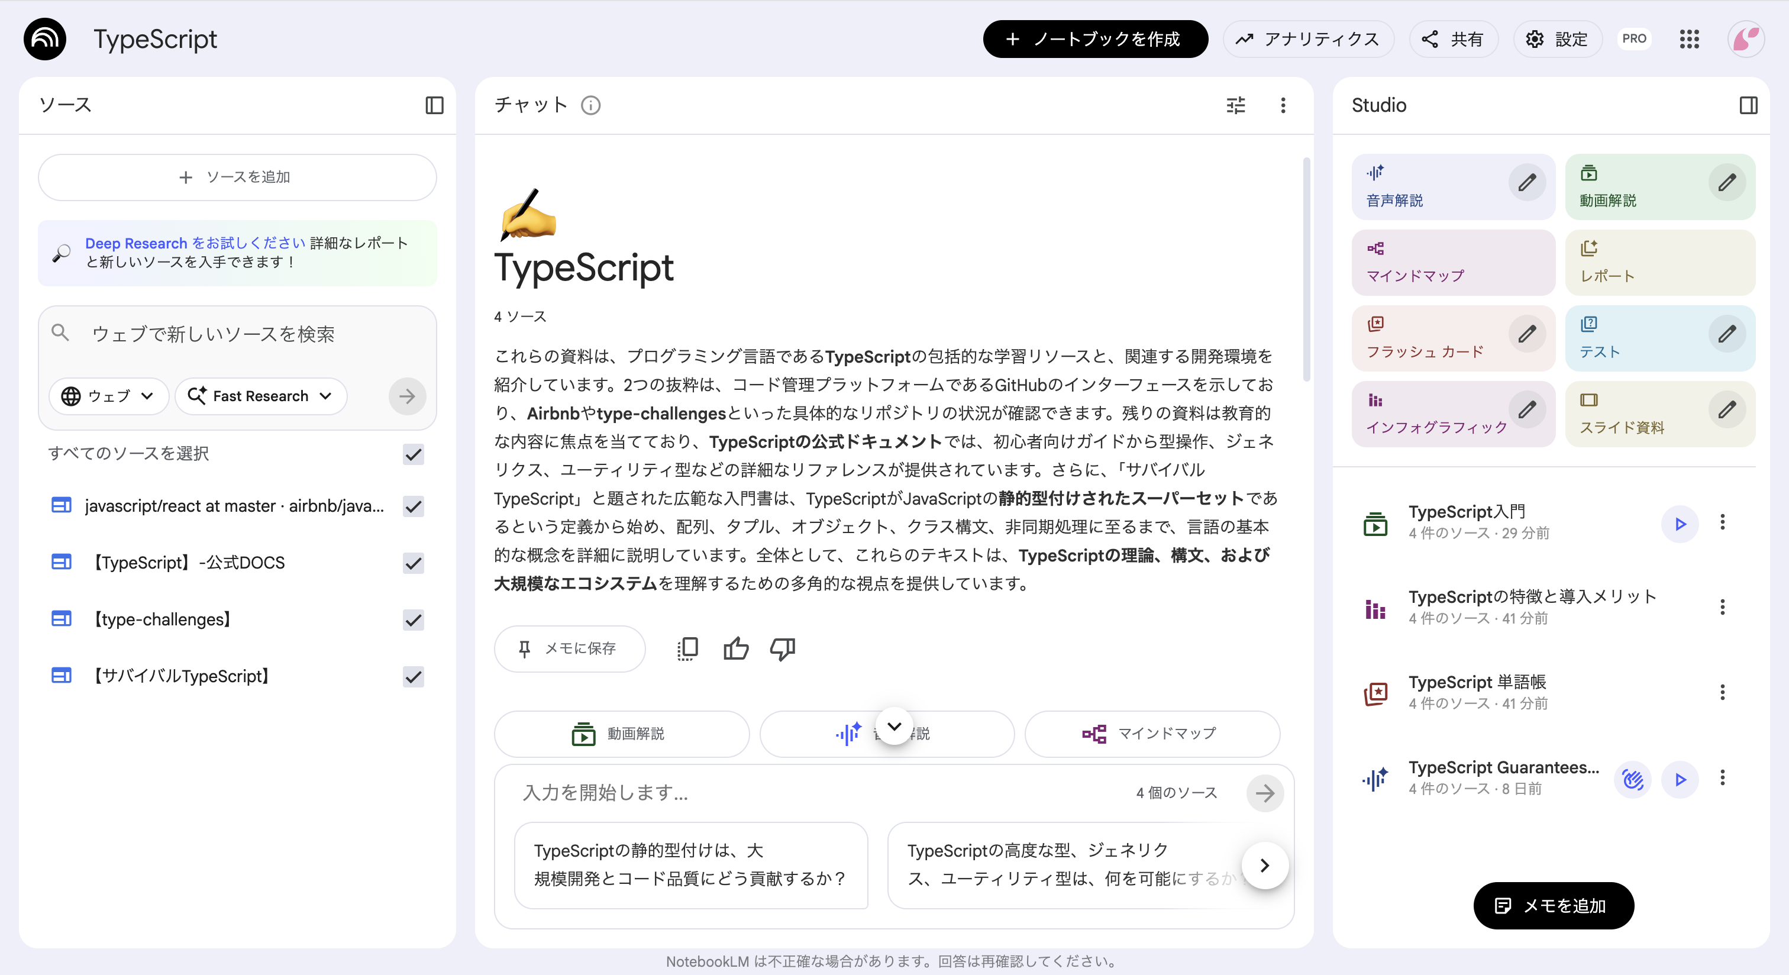Screen dimensions: 1789x975
Task: Click the thumbs up icon
Action: coord(735,648)
